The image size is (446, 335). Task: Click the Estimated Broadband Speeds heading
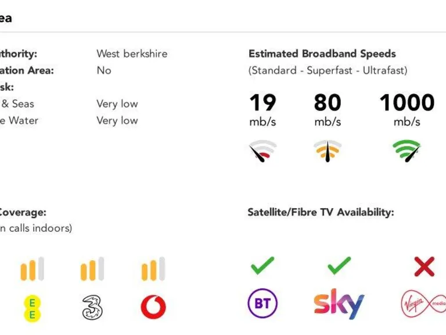point(322,54)
